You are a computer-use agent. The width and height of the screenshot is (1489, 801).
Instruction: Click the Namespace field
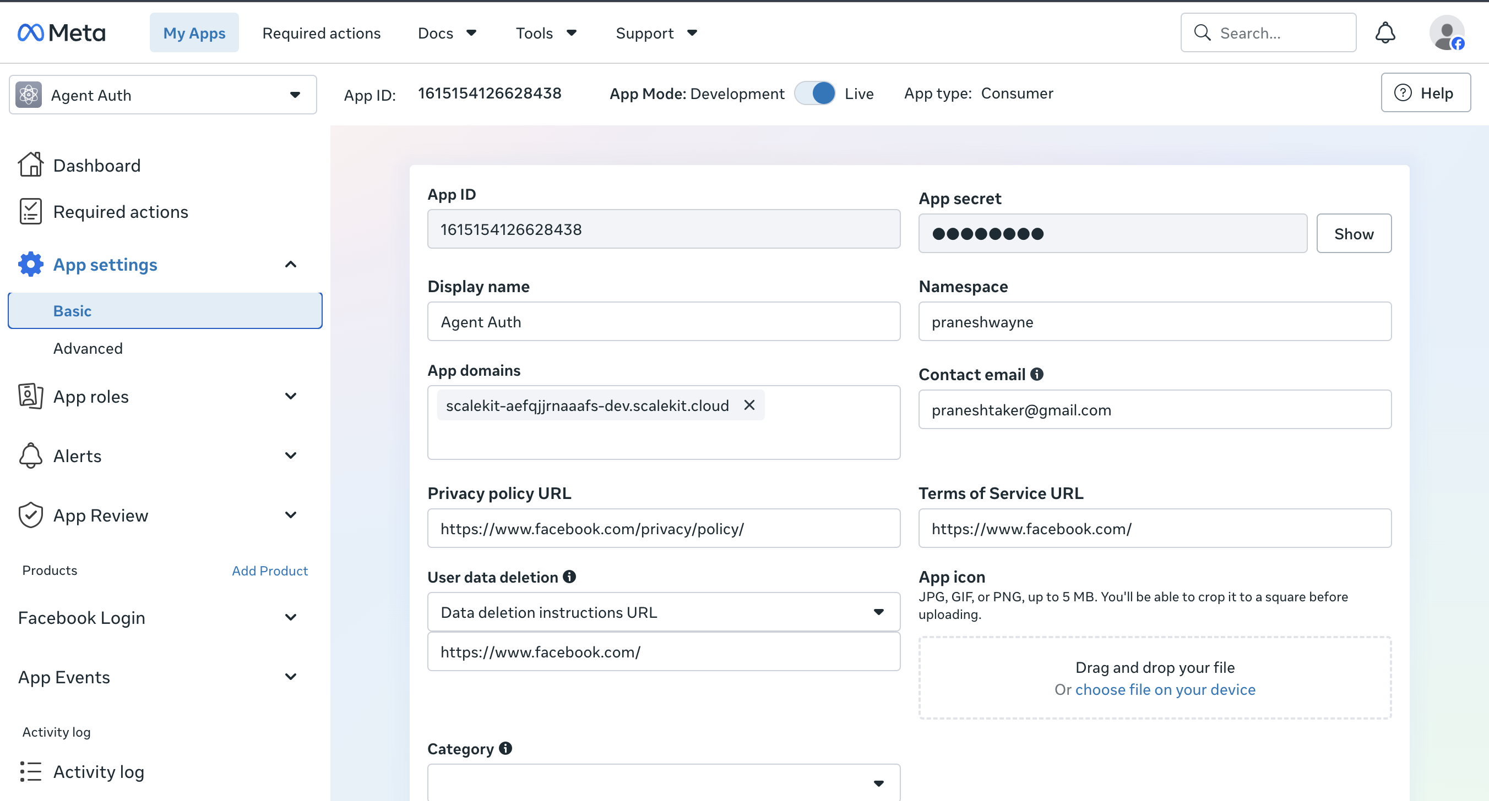click(1155, 322)
